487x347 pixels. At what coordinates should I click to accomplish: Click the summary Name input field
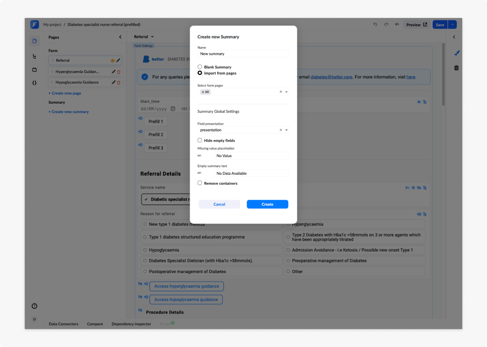(243, 54)
